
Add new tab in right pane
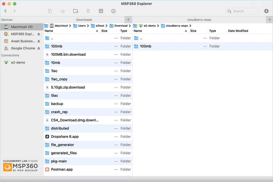point(270,20)
